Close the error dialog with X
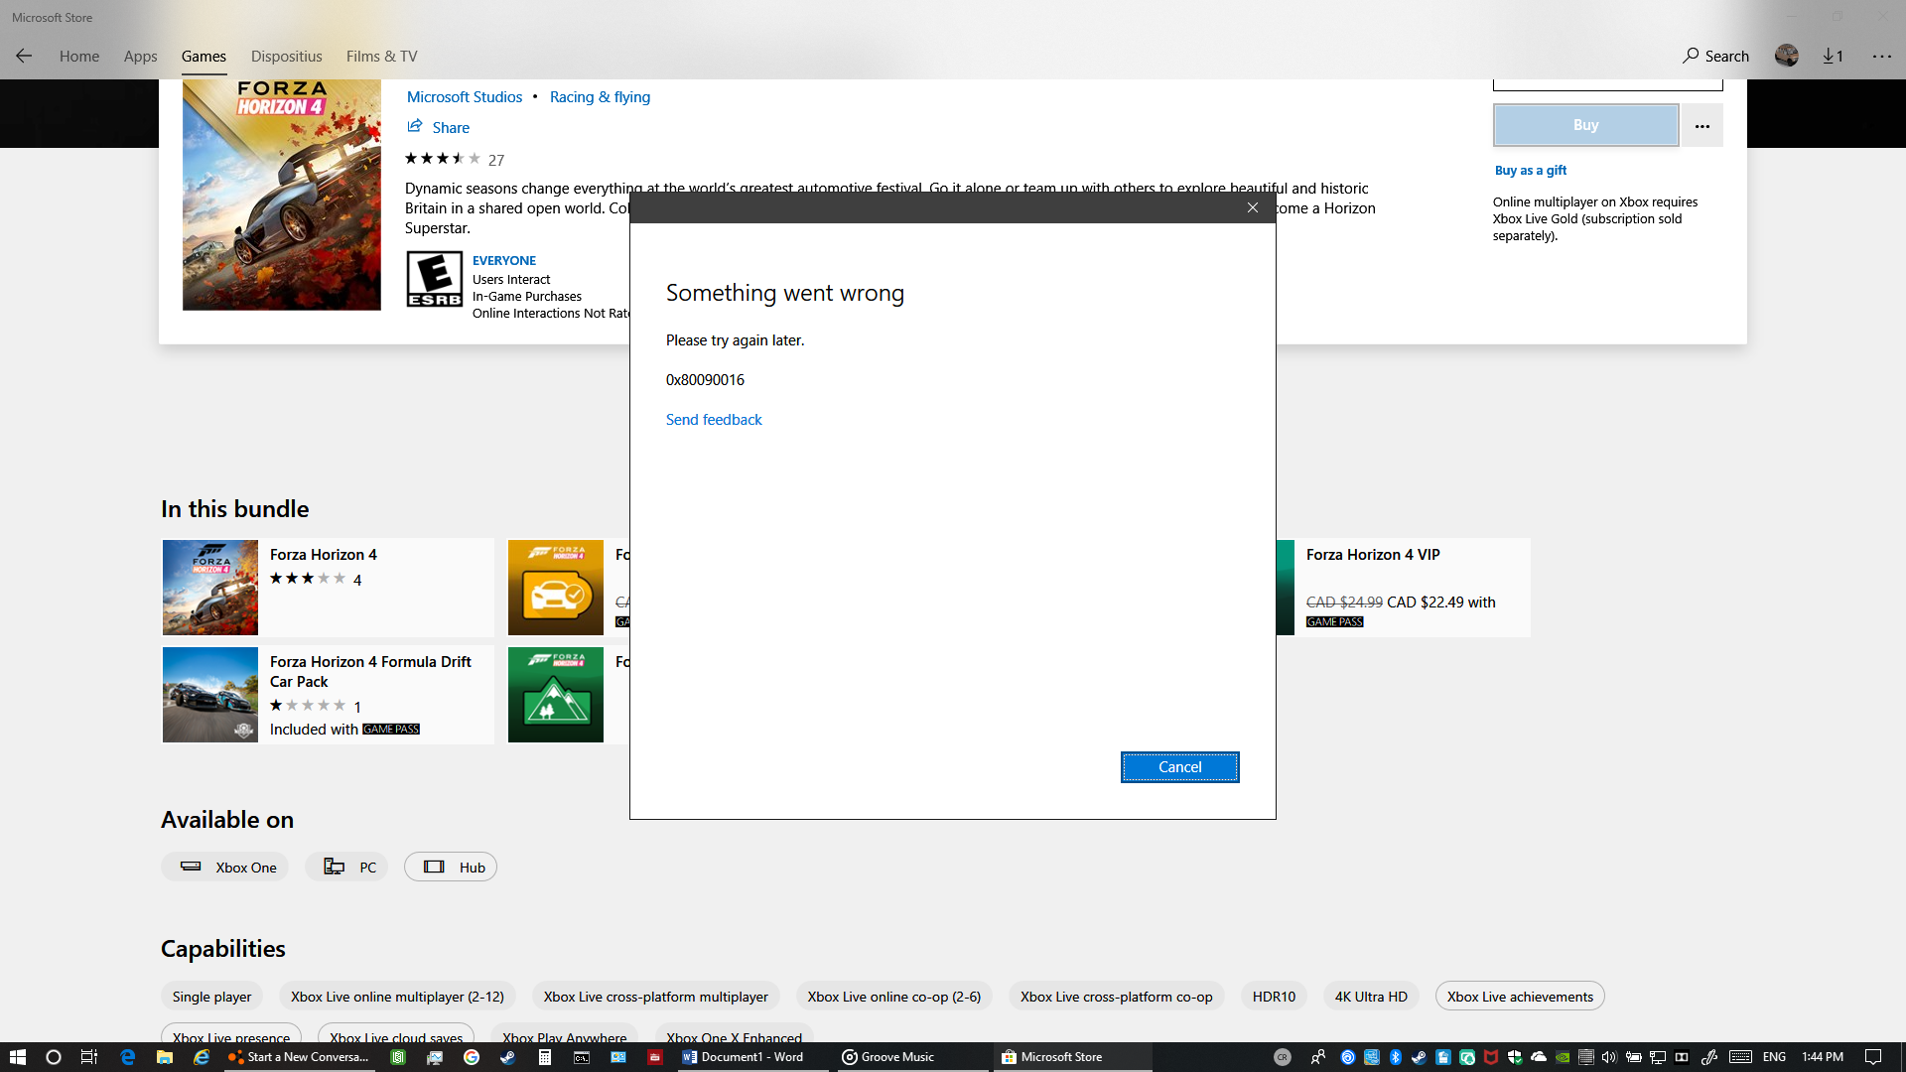This screenshot has width=1906, height=1072. (1253, 207)
